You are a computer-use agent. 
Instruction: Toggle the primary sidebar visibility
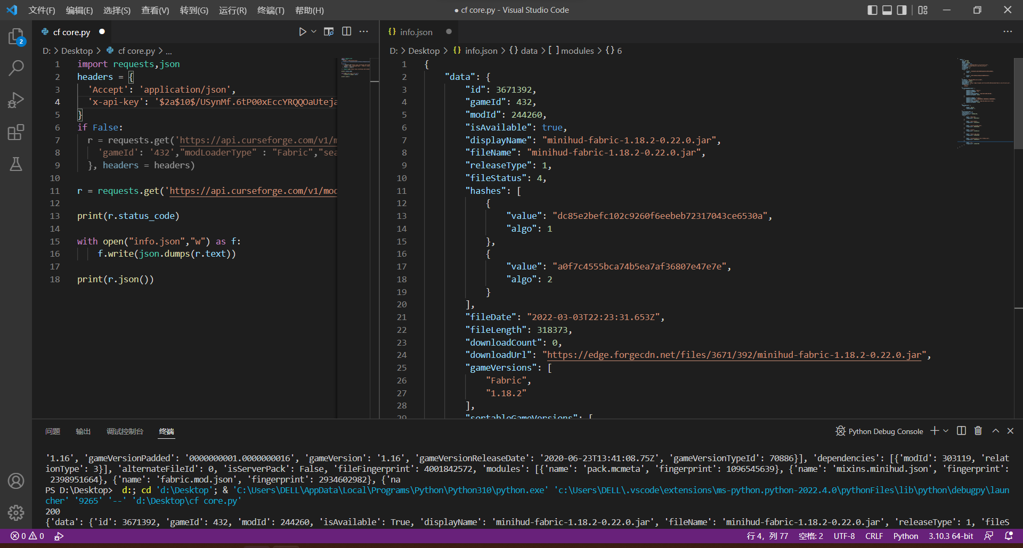pos(872,10)
